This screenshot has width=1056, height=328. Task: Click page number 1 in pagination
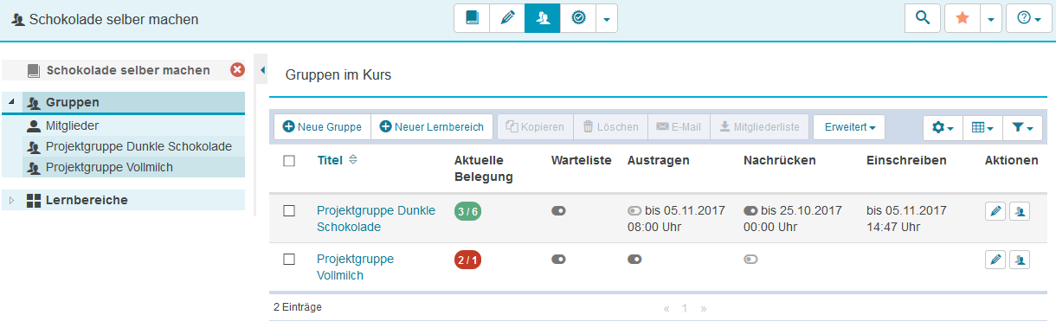click(685, 307)
